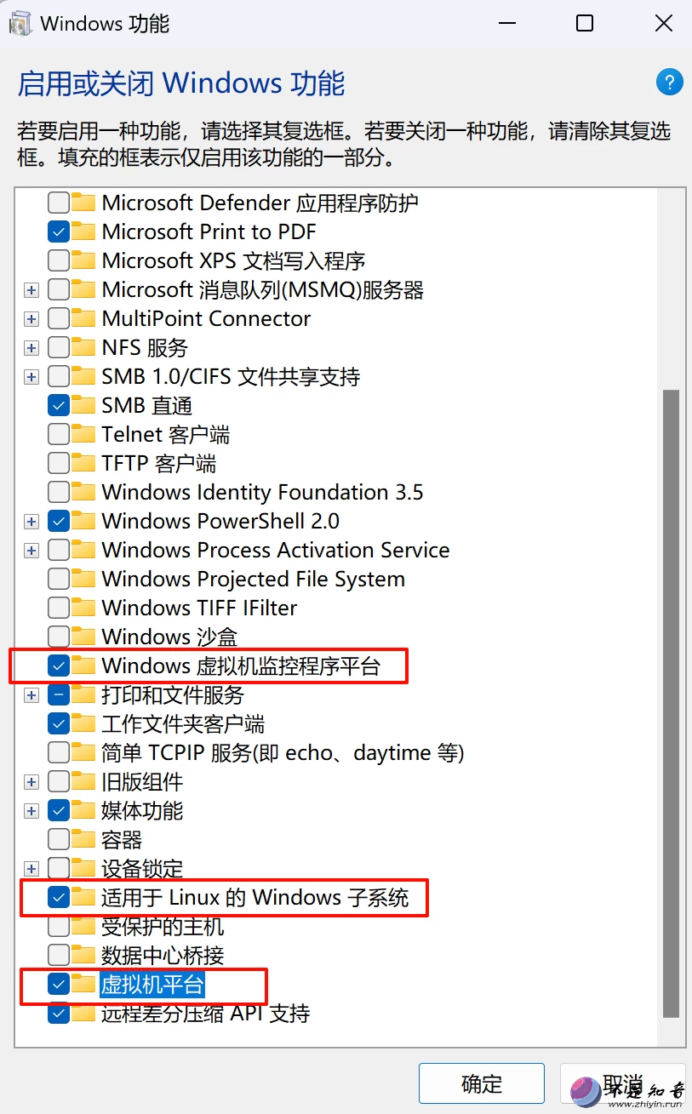The height and width of the screenshot is (1114, 692).
Task: Check the TFTP 客户端 checkbox
Action: click(59, 463)
